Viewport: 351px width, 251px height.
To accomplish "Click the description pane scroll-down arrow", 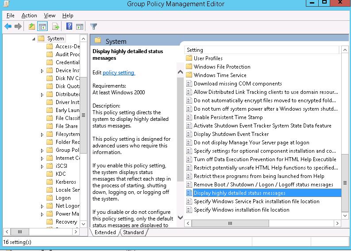I will point(180,217).
